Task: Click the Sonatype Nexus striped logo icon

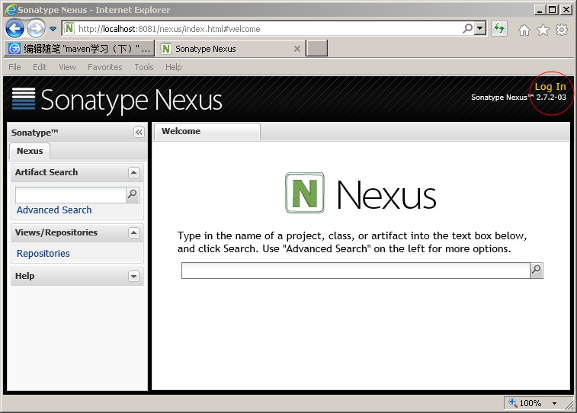Action: [x=24, y=98]
